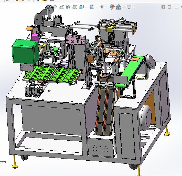Expand the View Settings dropdown arrow
The image size is (182, 176).
coord(134,7)
